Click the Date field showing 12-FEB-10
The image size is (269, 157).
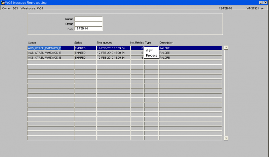point(88,29)
